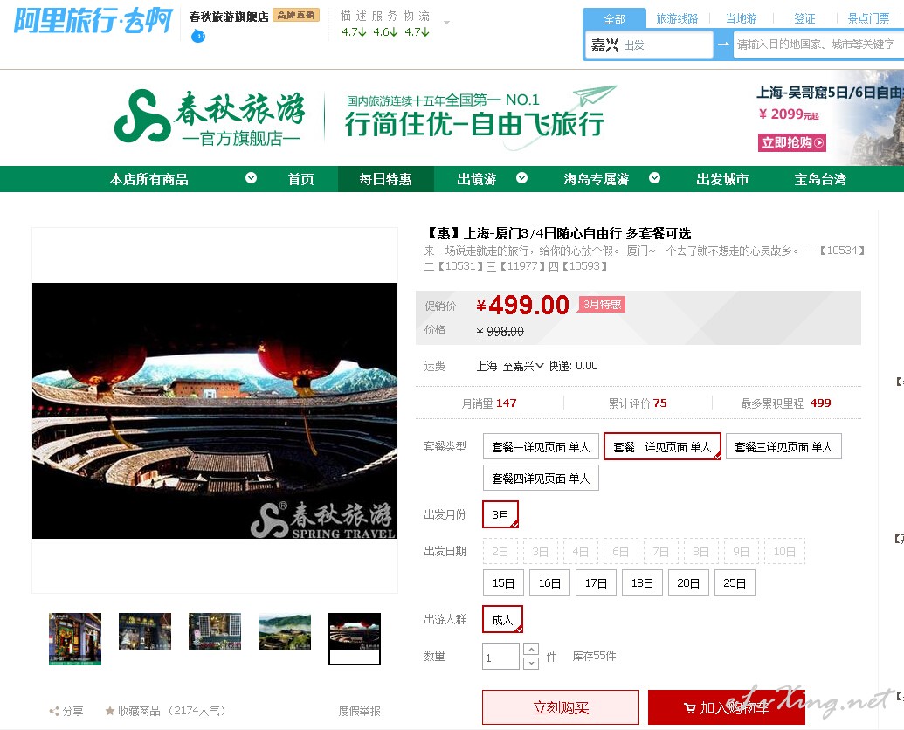Image resolution: width=904 pixels, height=730 pixels.
Task: Expand the store rating details arrow
Action: coord(446,23)
